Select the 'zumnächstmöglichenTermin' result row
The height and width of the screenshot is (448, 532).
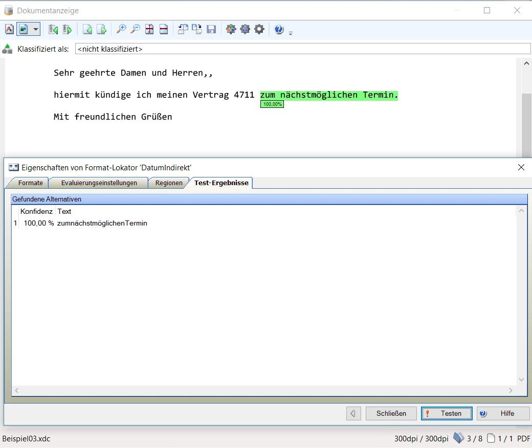click(102, 223)
